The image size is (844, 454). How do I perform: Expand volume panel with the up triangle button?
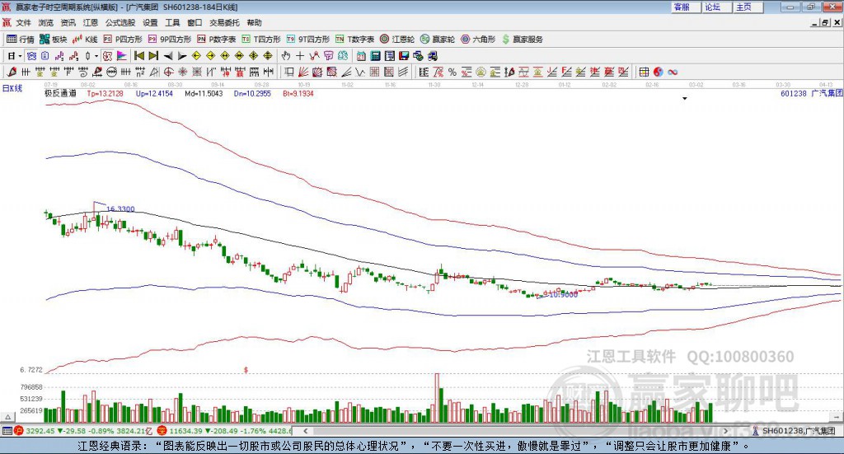click(7, 417)
